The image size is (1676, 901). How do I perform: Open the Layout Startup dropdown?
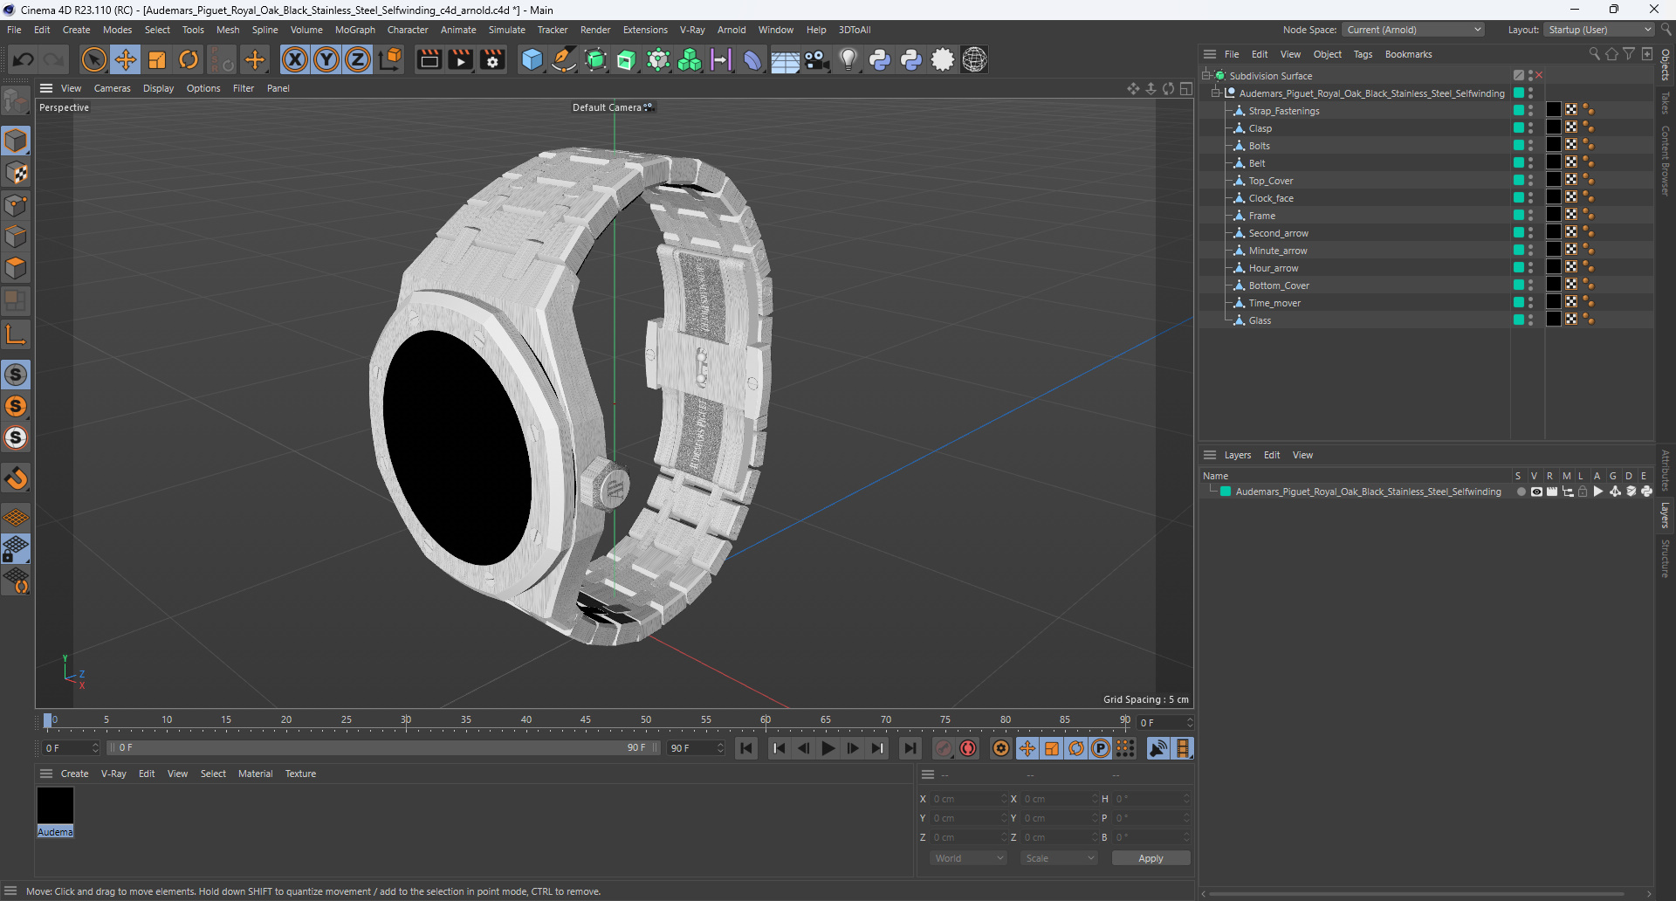[x=1599, y=30]
